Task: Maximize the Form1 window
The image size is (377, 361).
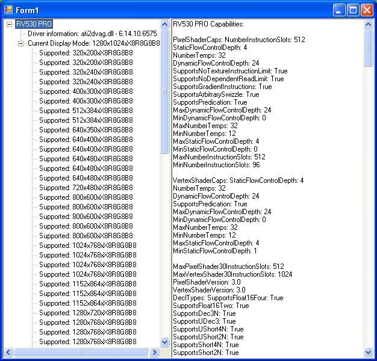Action: [354, 10]
